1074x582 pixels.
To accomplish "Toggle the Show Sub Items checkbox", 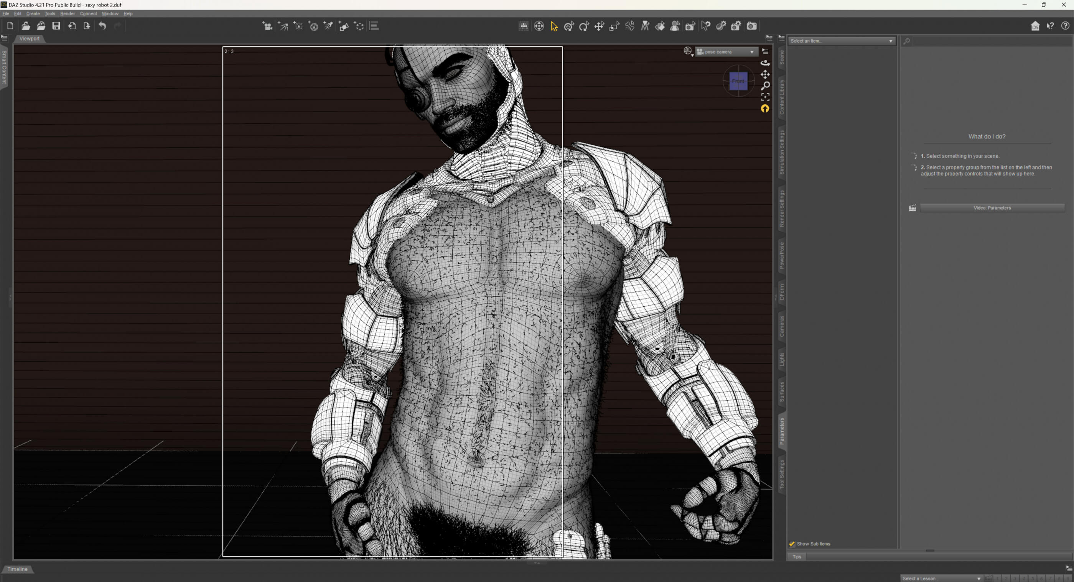I will [792, 544].
